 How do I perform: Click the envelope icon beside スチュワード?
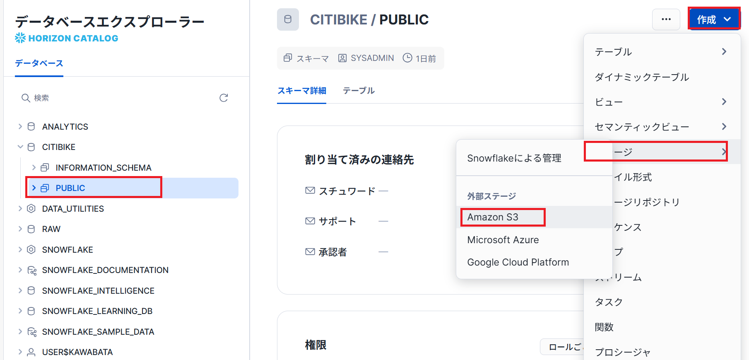click(310, 191)
